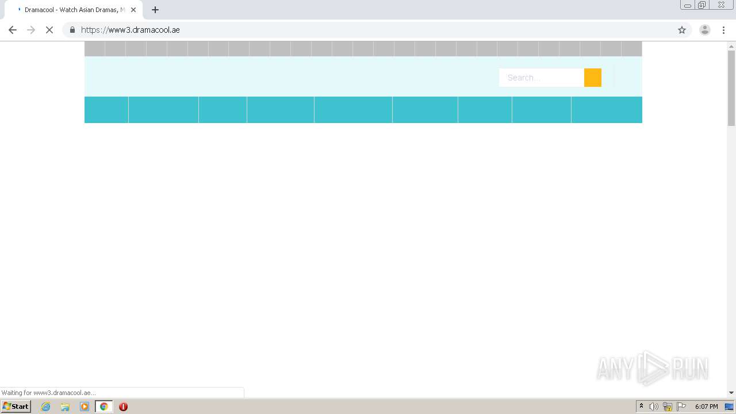
Task: Open Windows Media Player from taskbar
Action: coord(85,407)
